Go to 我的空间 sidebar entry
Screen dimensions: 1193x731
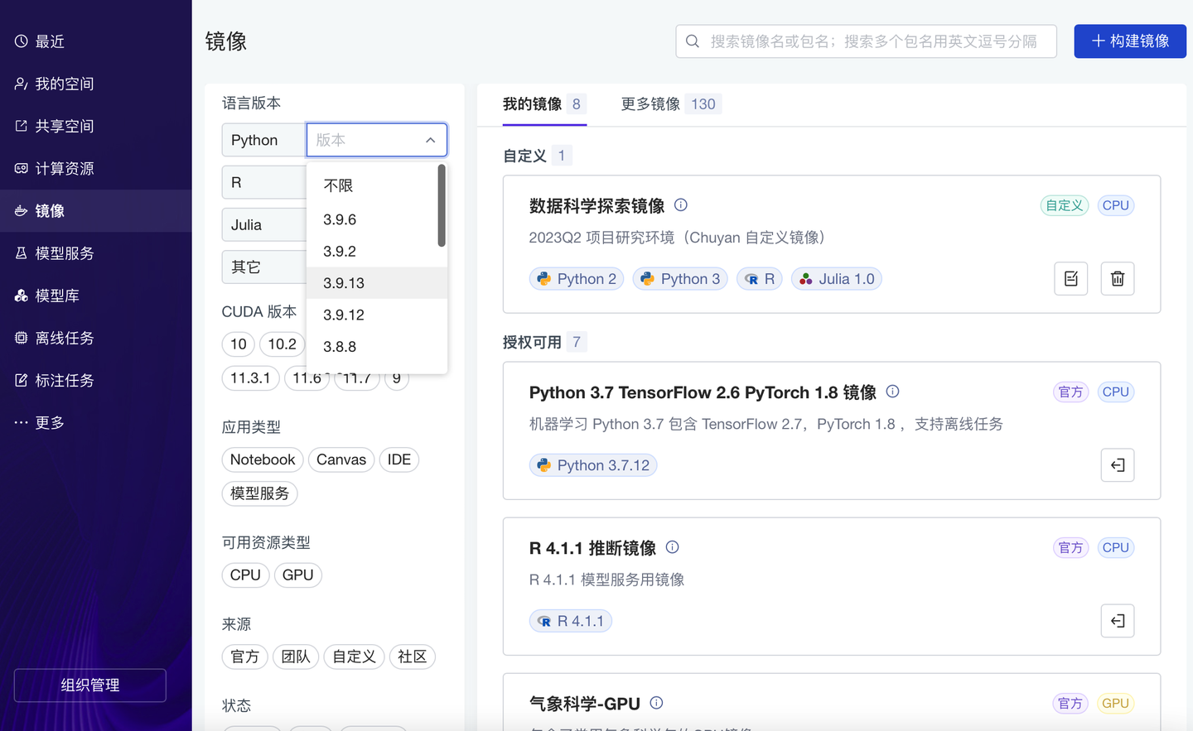95,84
